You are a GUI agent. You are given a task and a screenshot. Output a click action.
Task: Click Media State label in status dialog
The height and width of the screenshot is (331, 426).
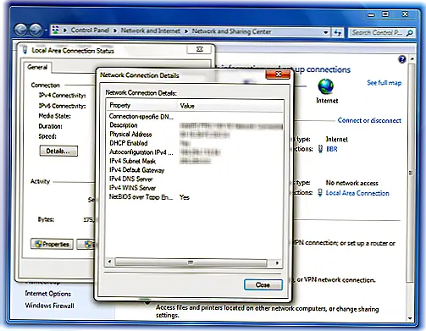[x=55, y=116]
